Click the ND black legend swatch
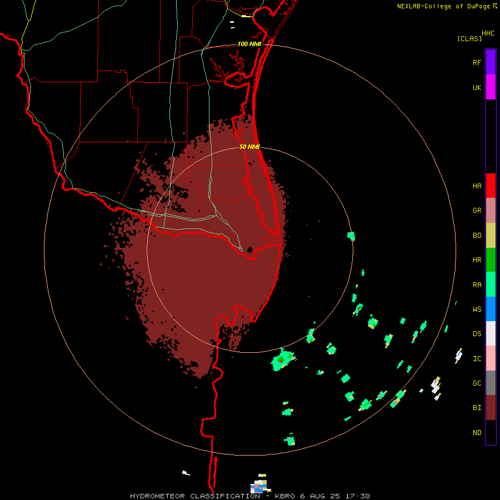The height and width of the screenshot is (500, 500). coord(491,432)
